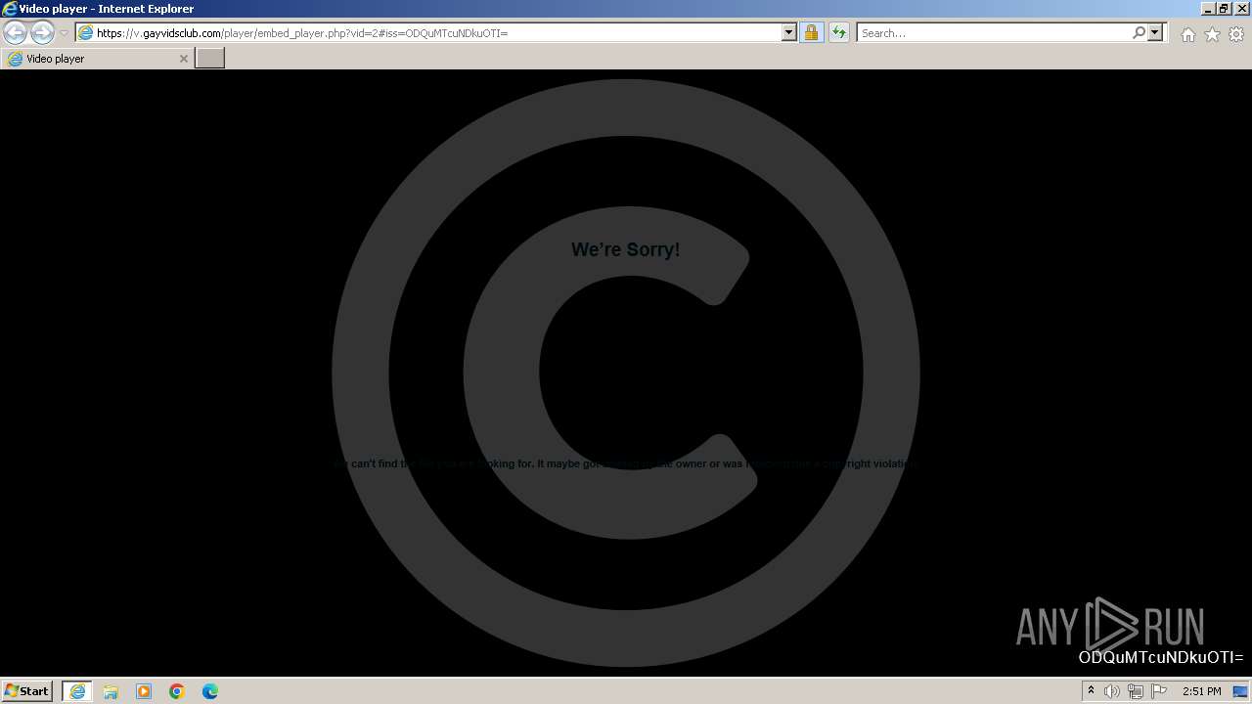Open the Action Center flag icon

[x=1159, y=691]
